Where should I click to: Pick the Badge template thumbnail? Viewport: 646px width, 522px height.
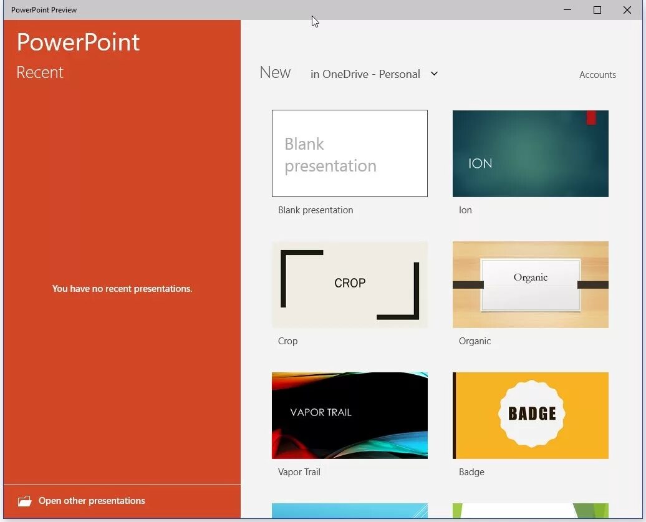530,415
